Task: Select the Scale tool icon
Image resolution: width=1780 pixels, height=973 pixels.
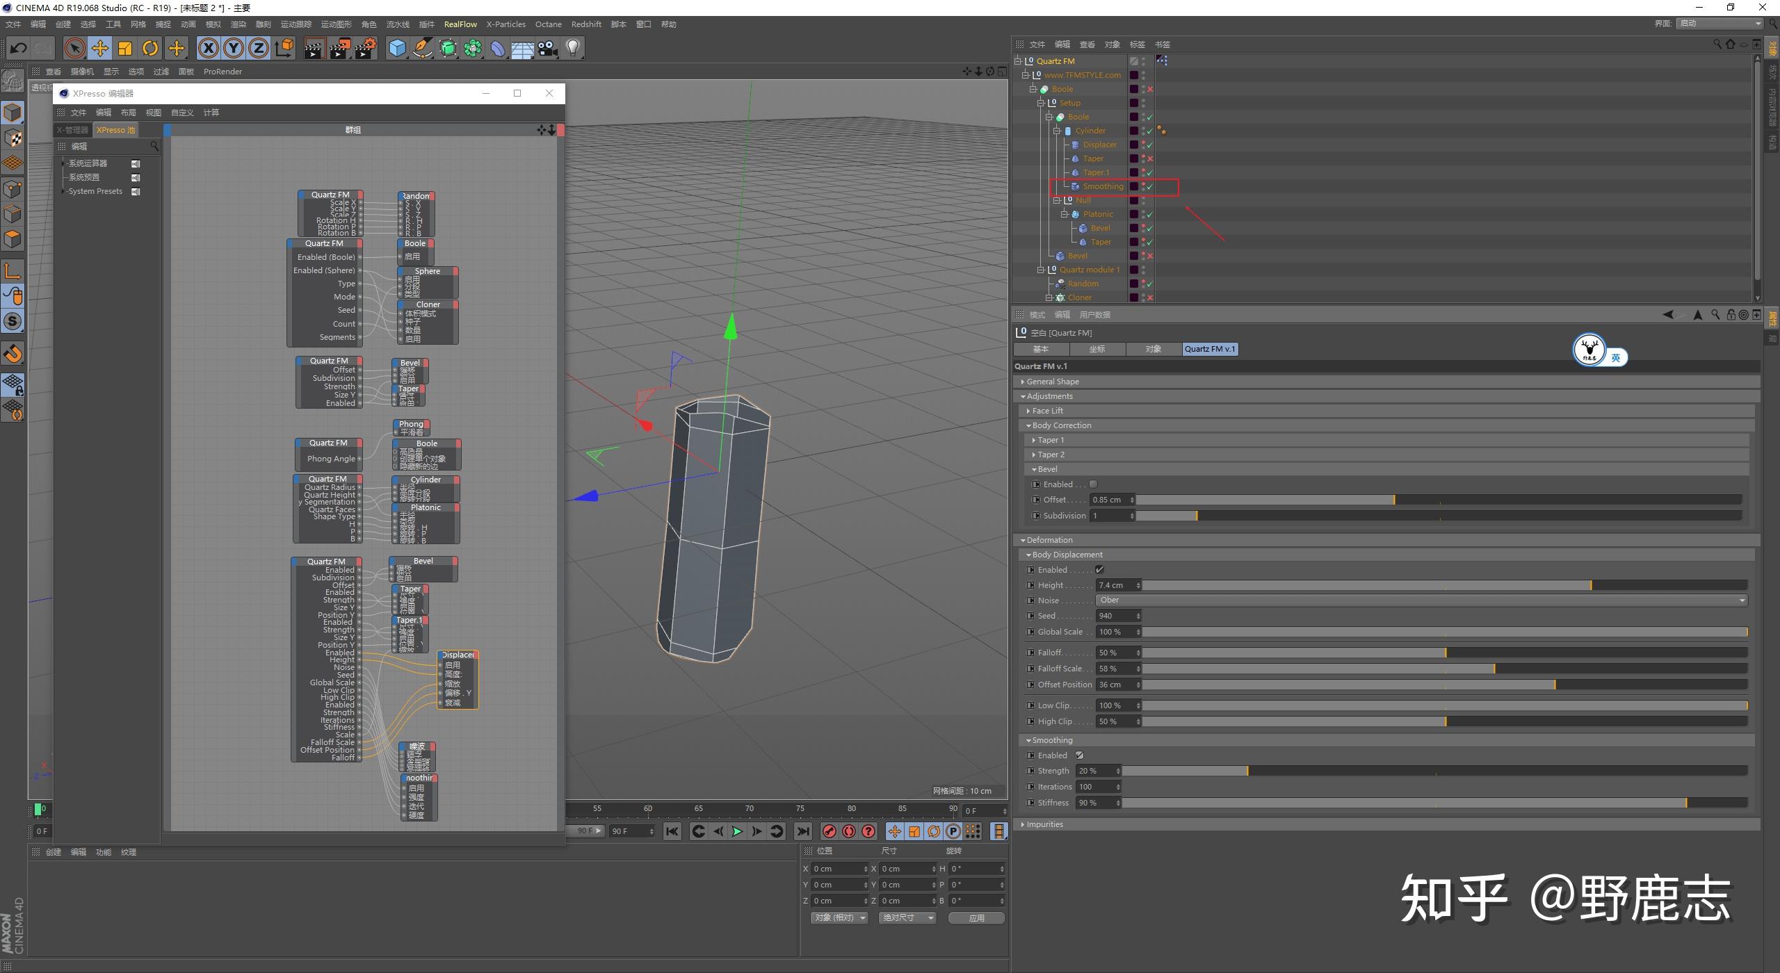Action: [124, 48]
